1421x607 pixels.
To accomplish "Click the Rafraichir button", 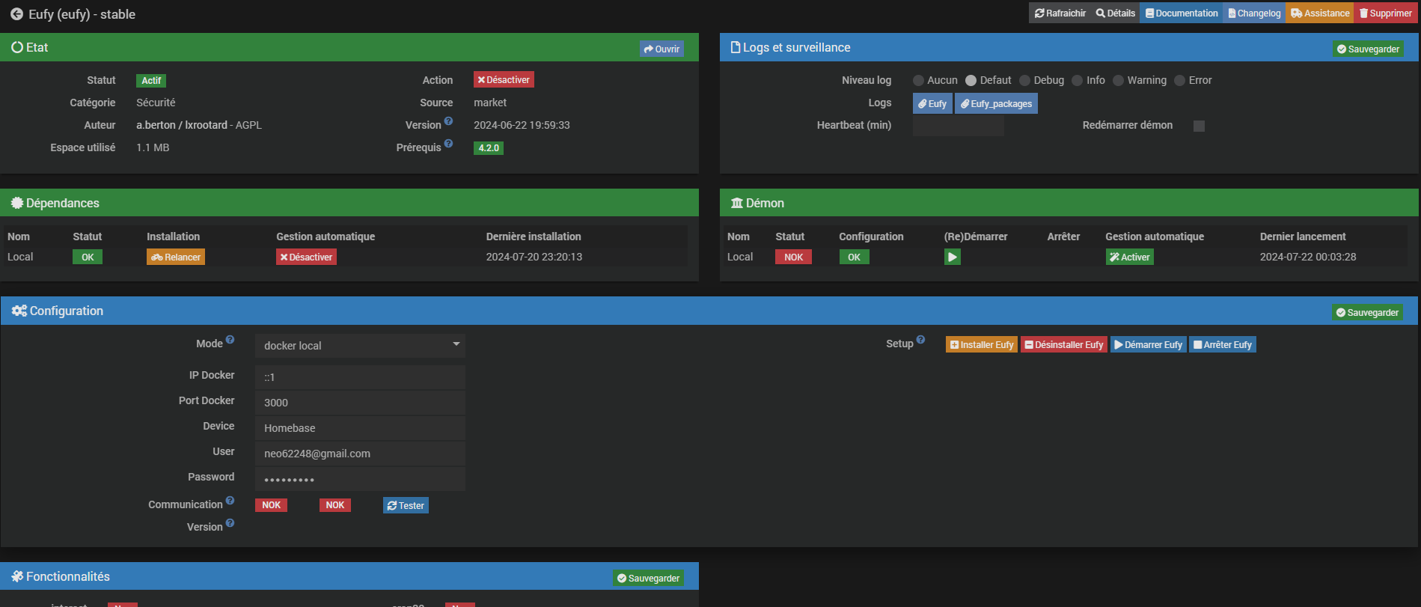I will (1060, 13).
